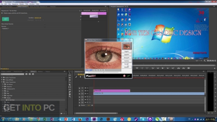The image size is (217, 122).
Task: Expand the 3D Motion folder
Action: 3,84
